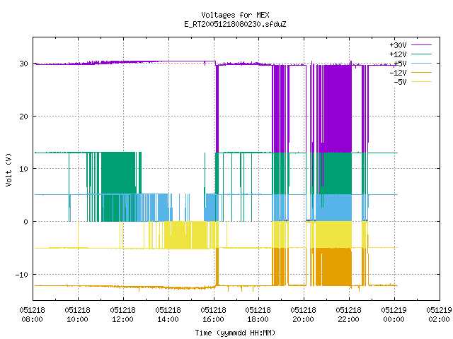Click the Time (yymmdd HH:MM) axis label
Screen dimensions: 453x339
(x=235, y=333)
